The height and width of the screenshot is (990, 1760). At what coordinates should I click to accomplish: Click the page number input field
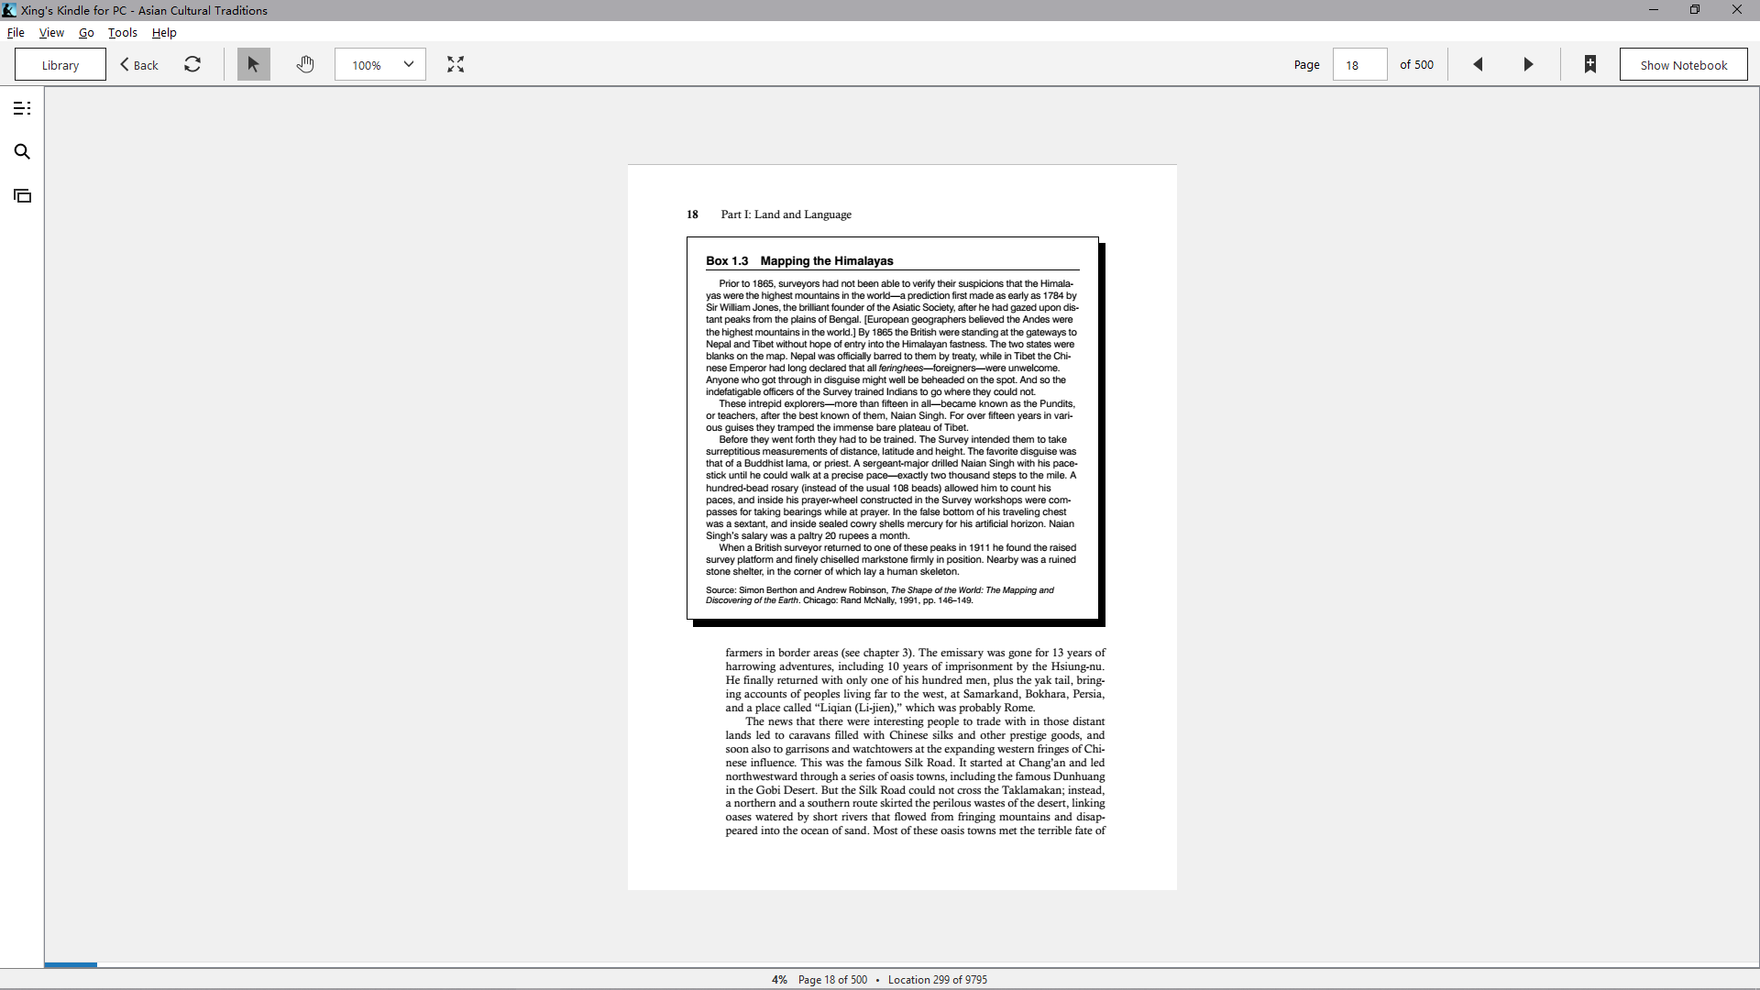1359,65
